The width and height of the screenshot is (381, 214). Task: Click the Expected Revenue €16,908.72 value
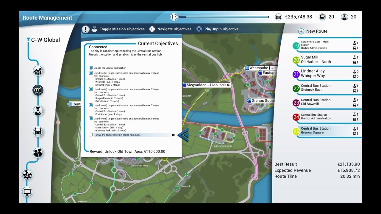pyautogui.click(x=349, y=170)
